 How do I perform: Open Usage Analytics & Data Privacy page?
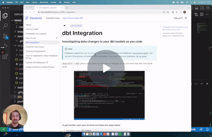point(40,67)
